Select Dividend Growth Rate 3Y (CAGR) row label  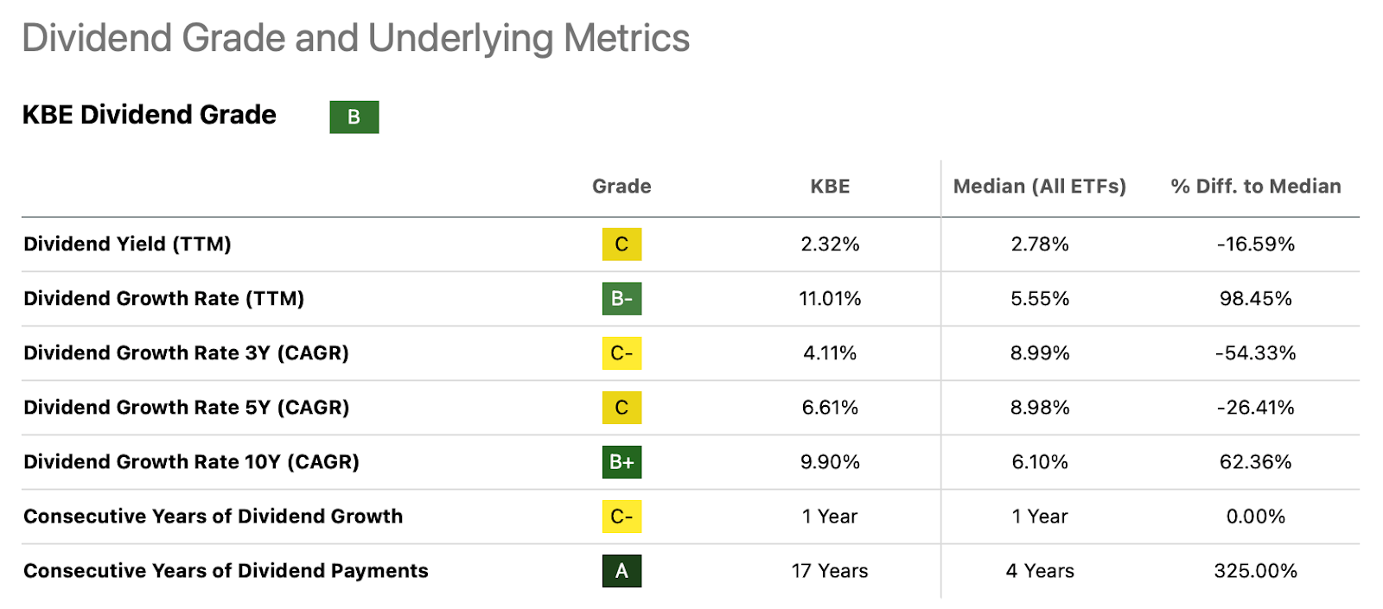[x=186, y=353]
